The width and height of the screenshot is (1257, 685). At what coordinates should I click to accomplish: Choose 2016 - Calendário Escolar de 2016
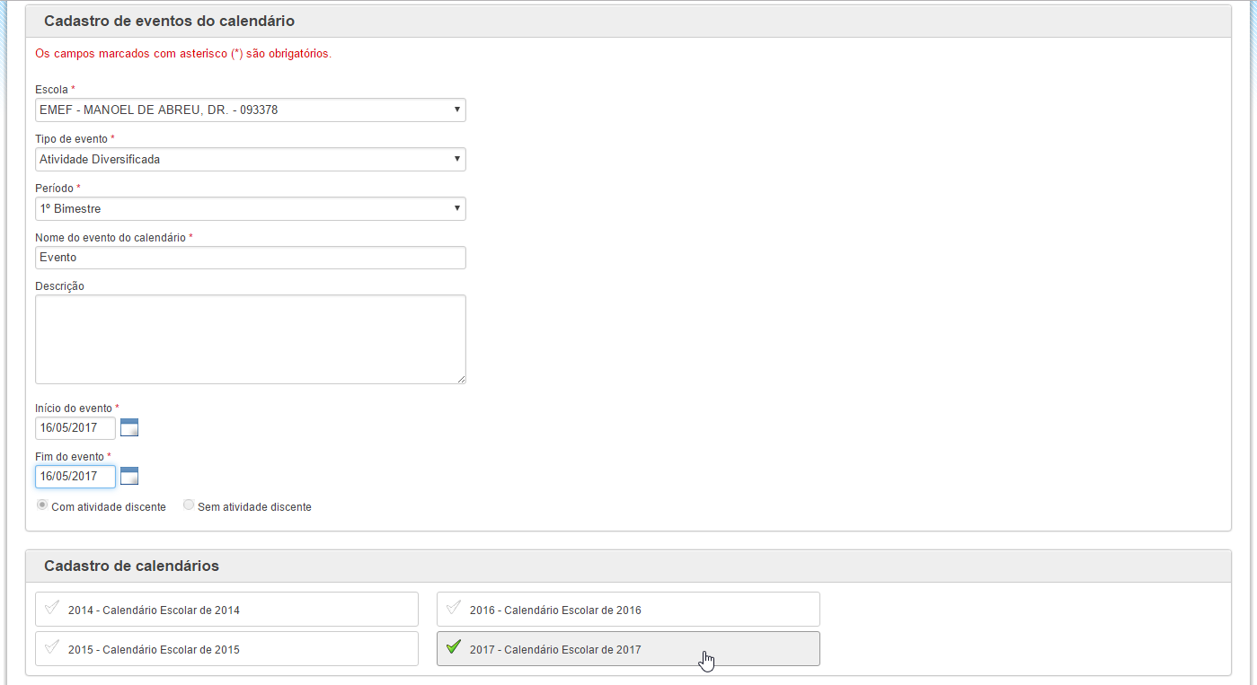pyautogui.click(x=628, y=610)
